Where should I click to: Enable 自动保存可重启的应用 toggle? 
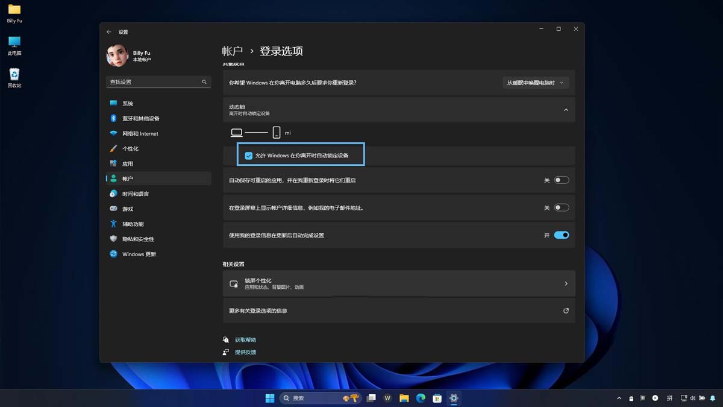click(561, 180)
